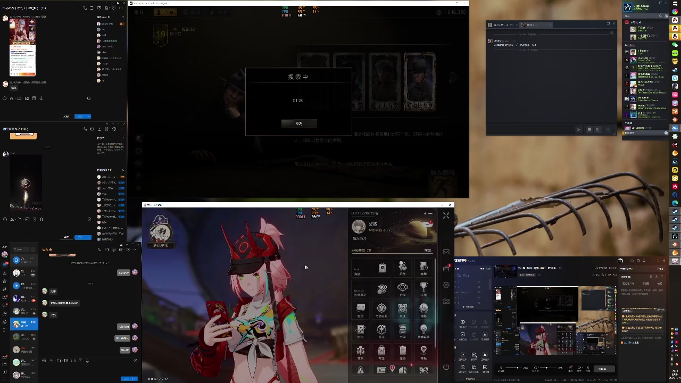Toggle visibility eye of top source in broadcast tool
681x383 pixels.
pyautogui.click(x=479, y=281)
